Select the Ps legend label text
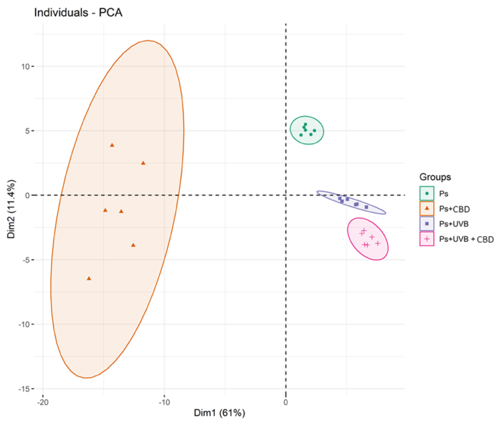 [444, 194]
